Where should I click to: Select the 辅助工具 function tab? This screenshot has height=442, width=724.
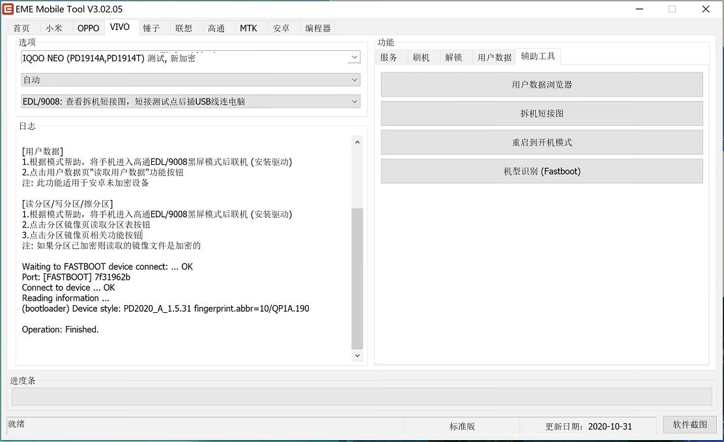tap(538, 56)
